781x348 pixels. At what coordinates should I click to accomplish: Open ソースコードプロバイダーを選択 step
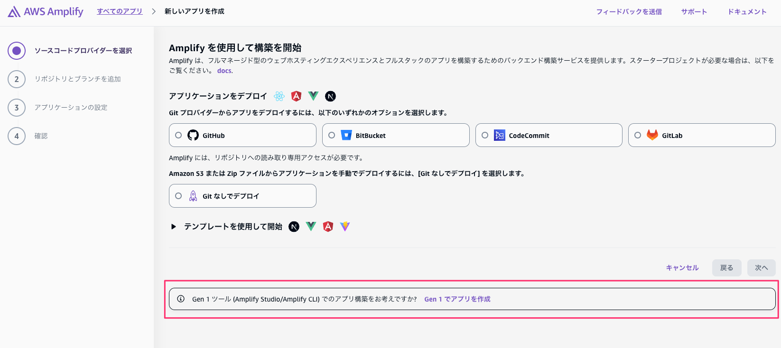83,51
